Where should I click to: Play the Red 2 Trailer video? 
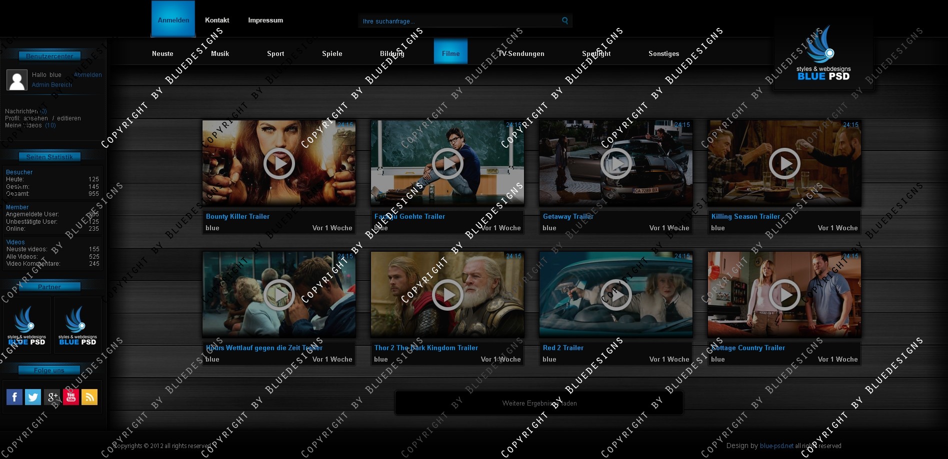tap(616, 295)
